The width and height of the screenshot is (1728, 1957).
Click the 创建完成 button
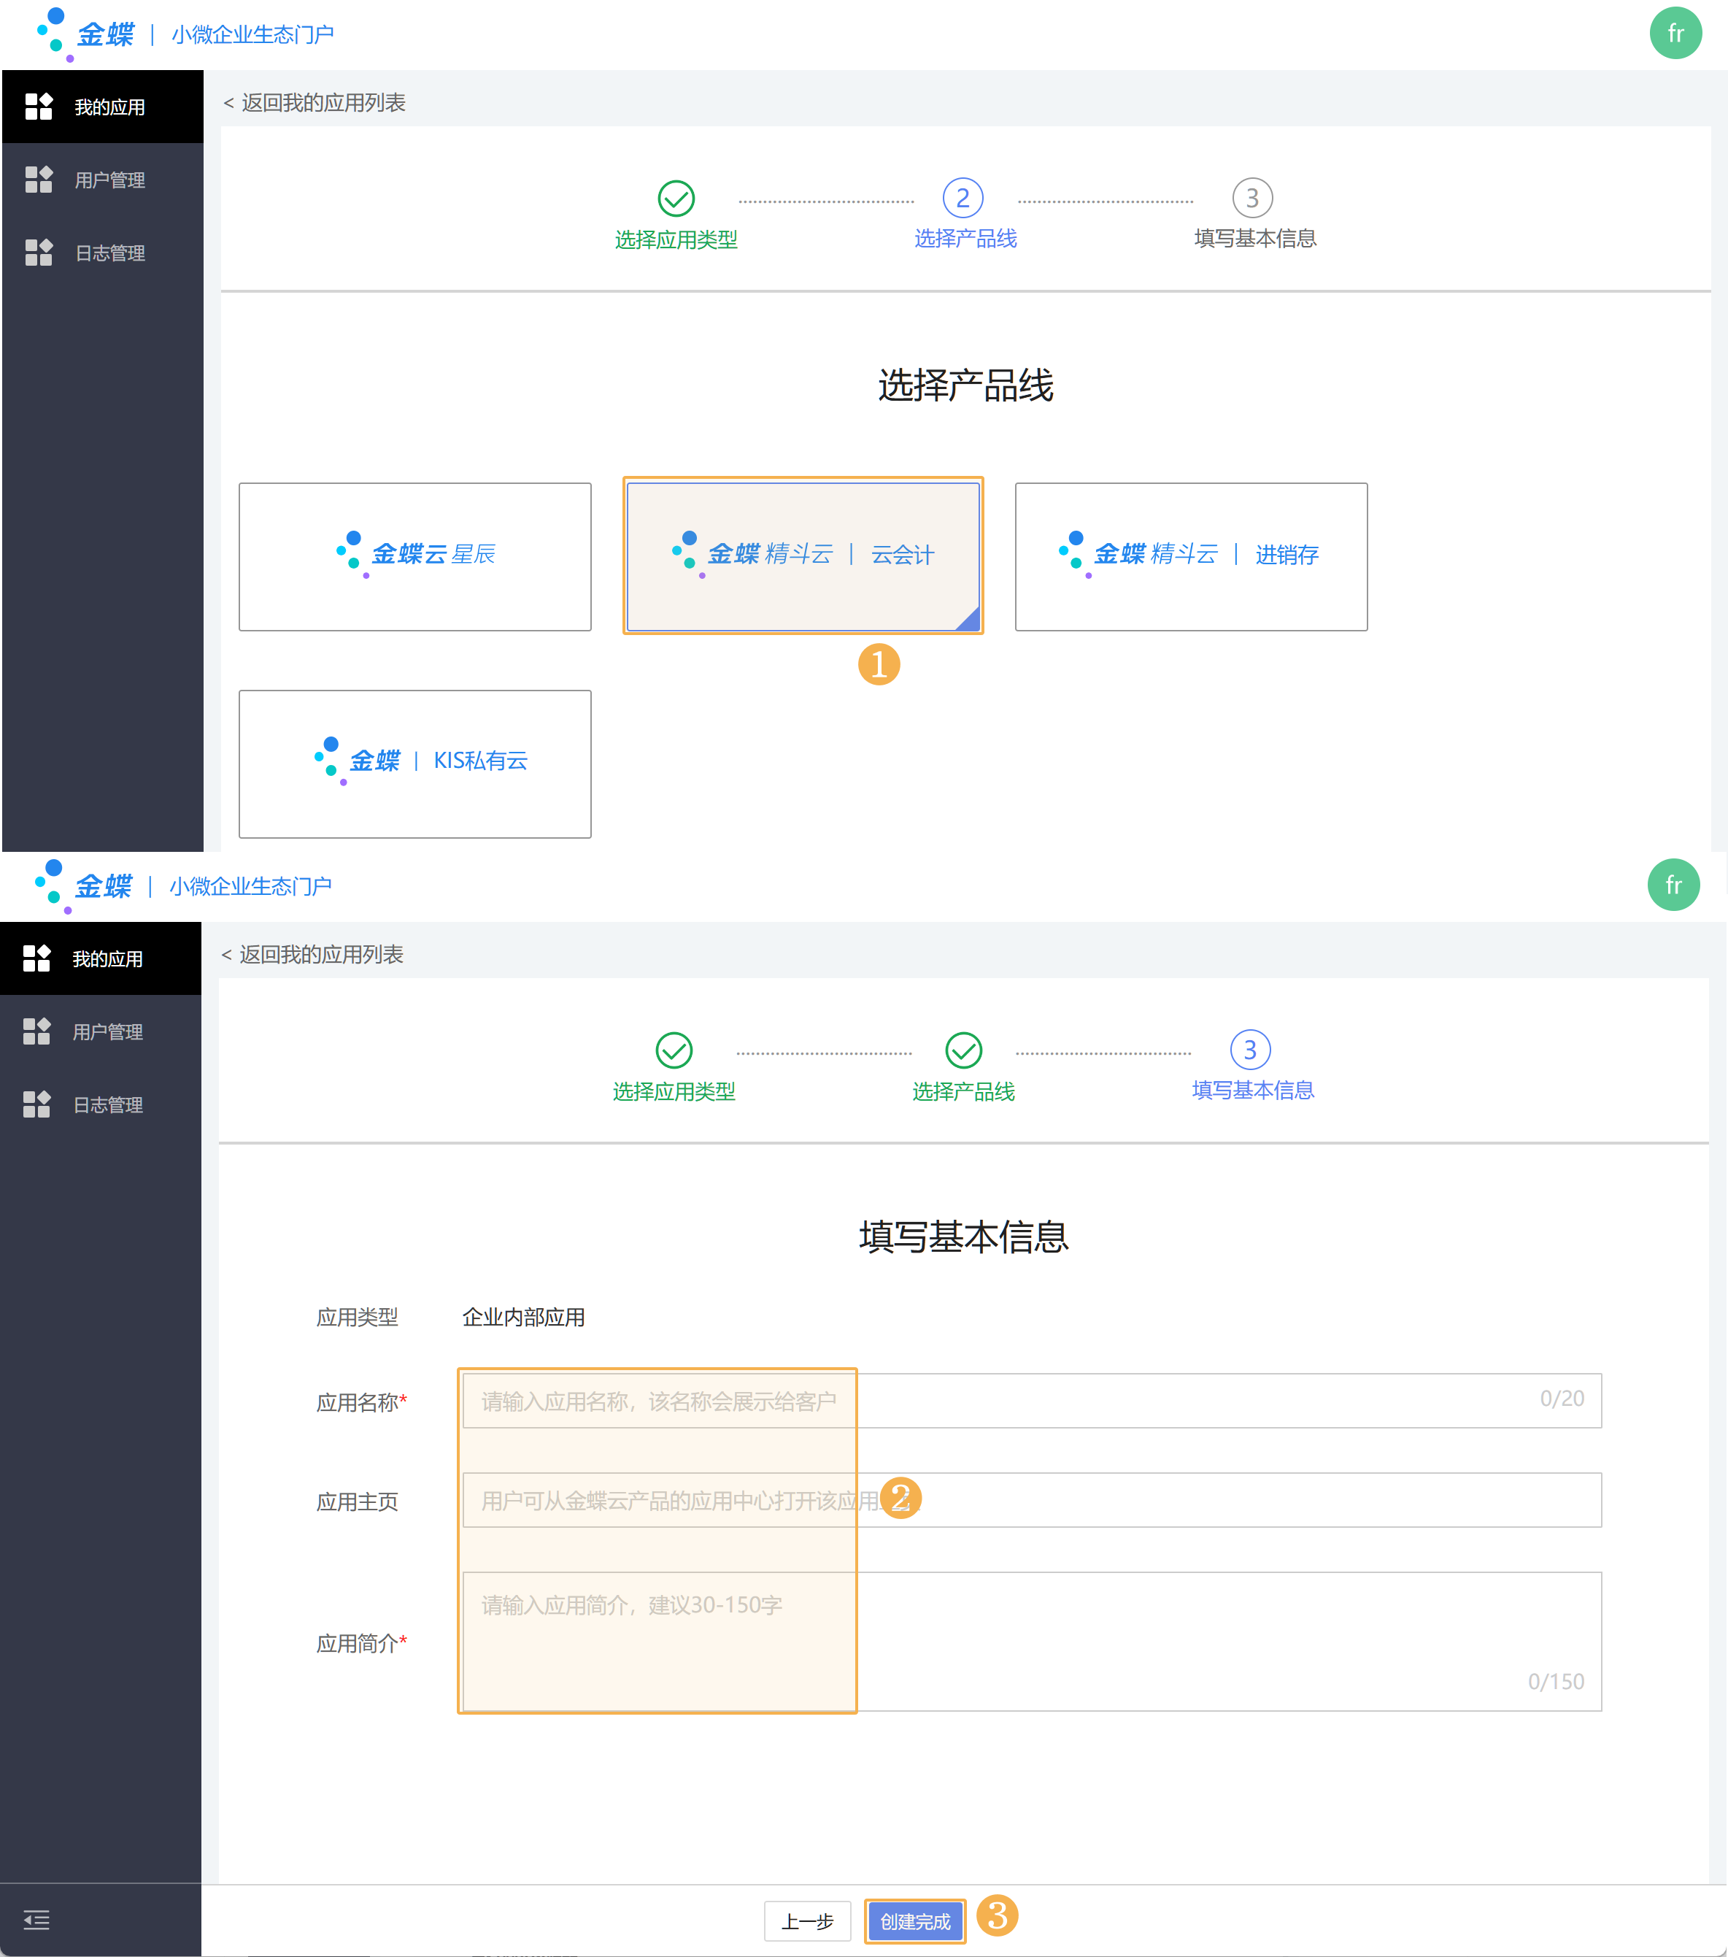tap(914, 1921)
